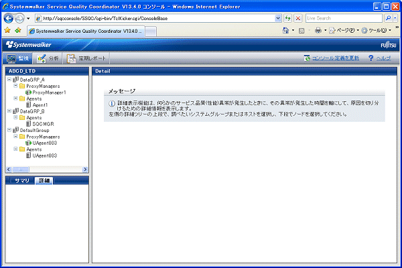Click the Home icon in the command bar

[x=285, y=30]
